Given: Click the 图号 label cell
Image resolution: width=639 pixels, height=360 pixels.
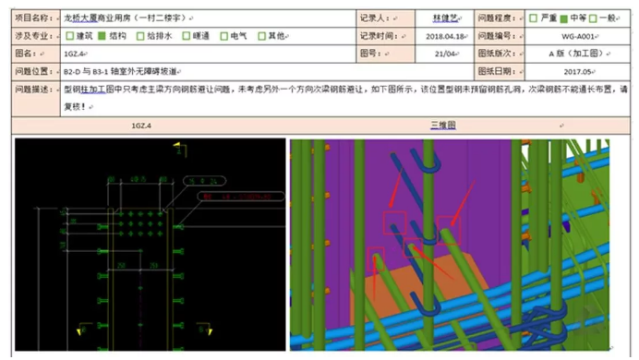Looking at the screenshot, I should [x=385, y=54].
